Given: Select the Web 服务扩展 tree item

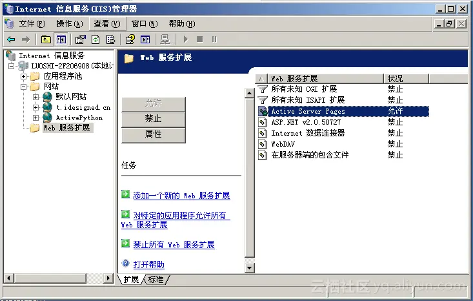Looking at the screenshot, I should click(x=67, y=128).
